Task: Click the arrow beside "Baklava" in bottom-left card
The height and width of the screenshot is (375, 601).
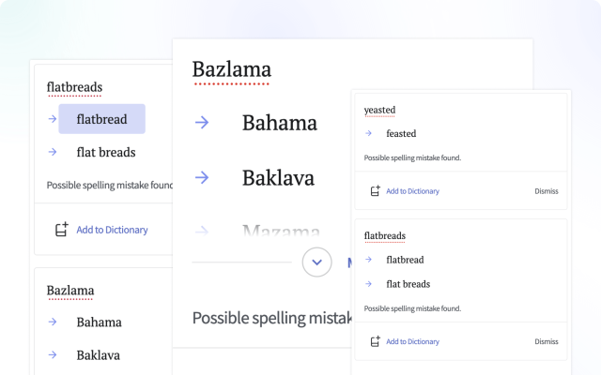Action: click(x=53, y=355)
